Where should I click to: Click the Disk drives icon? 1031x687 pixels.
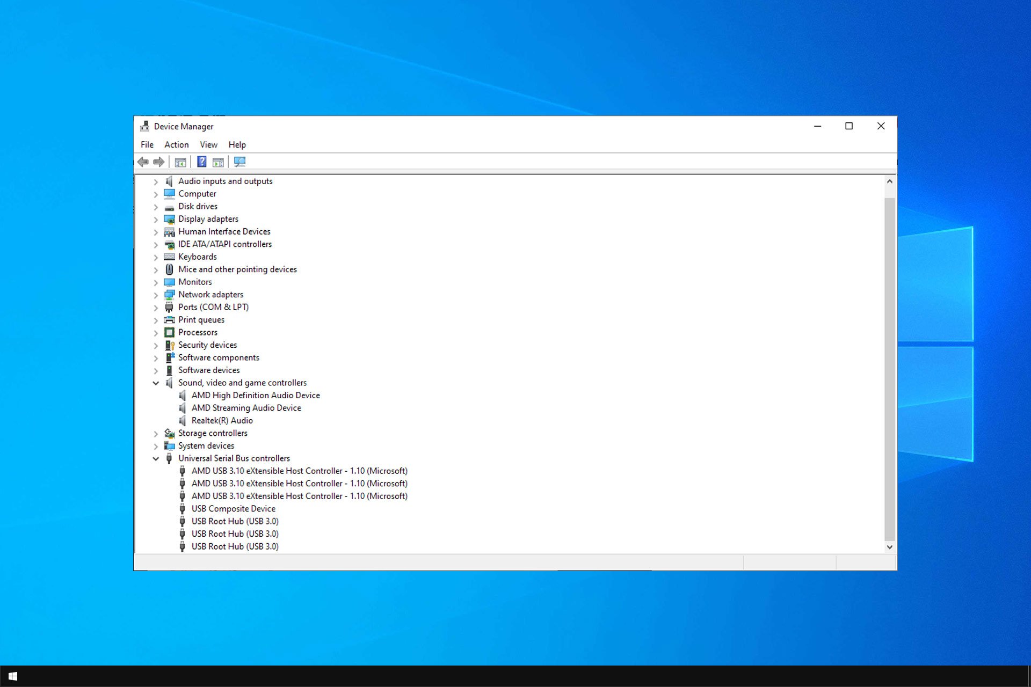pos(169,207)
